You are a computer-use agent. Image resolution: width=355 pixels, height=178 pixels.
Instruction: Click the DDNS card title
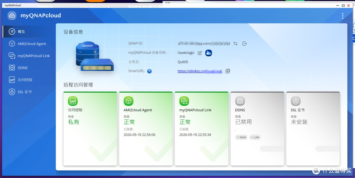[x=240, y=110]
